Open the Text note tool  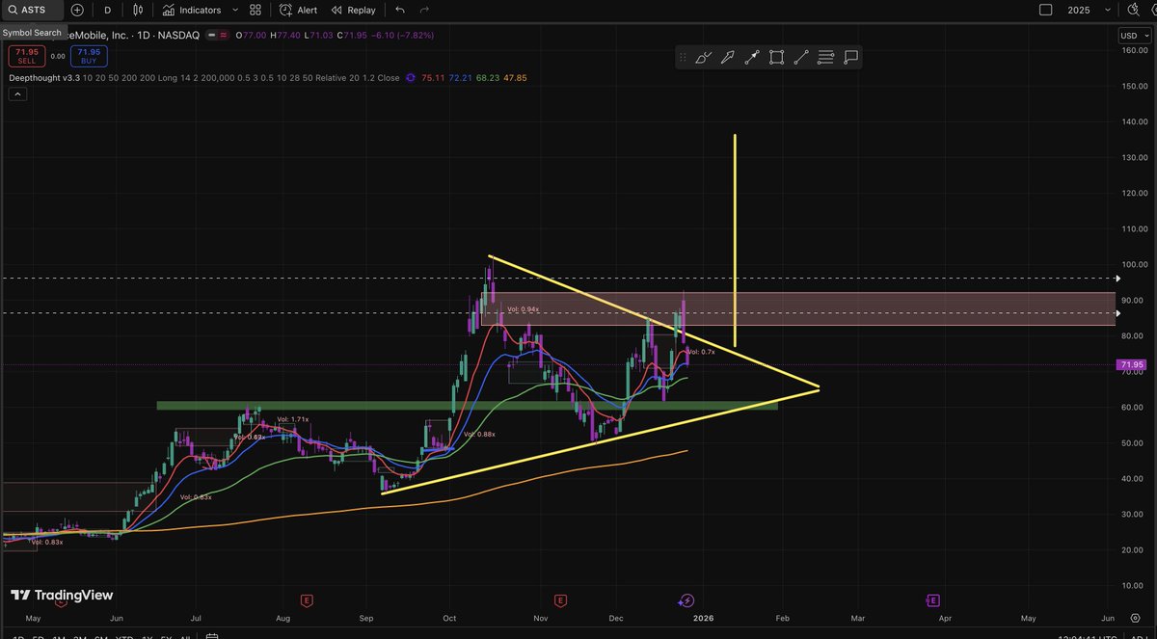pos(849,57)
